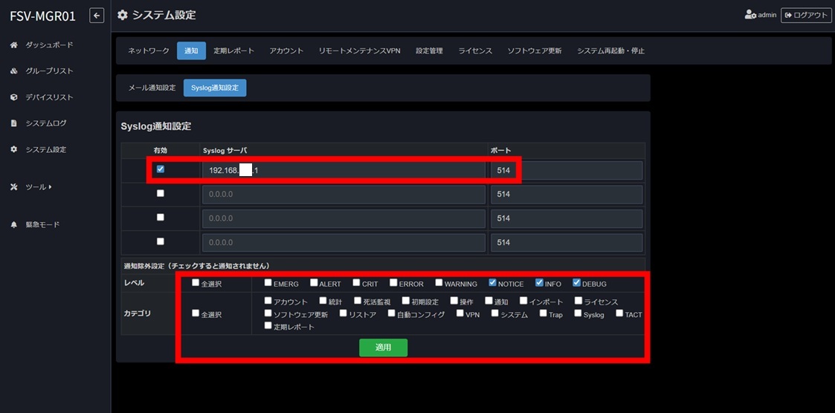Click the Group List users icon
Image resolution: width=835 pixels, height=413 pixels.
[x=14, y=71]
